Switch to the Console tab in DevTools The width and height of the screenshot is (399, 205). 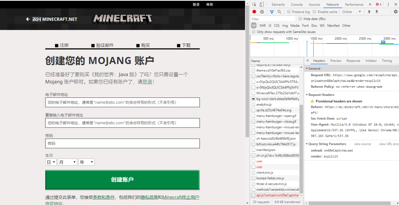click(x=297, y=5)
